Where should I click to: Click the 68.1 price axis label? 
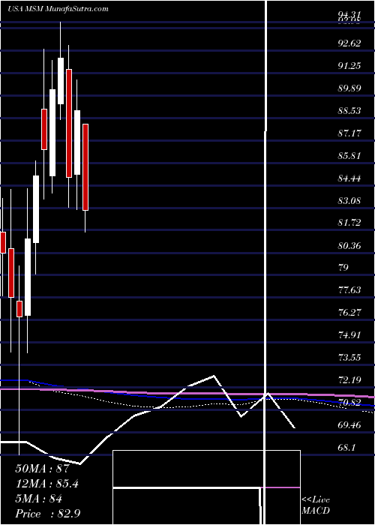[346, 448]
